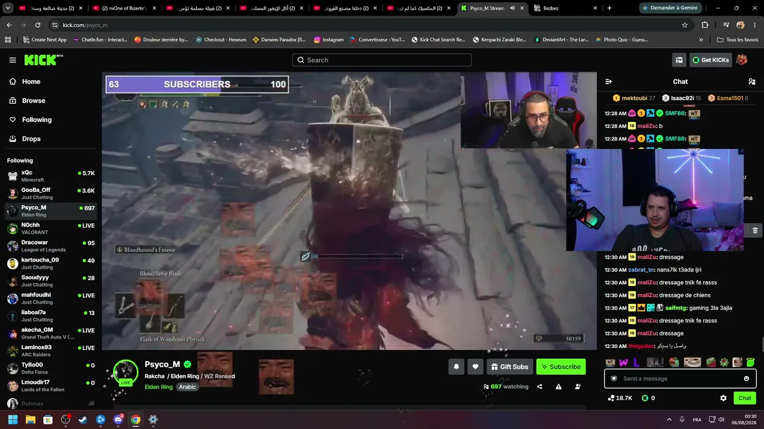This screenshot has height=429, width=764.
Task: Open mahfoudhi channel in sidebar
Action: (51, 298)
